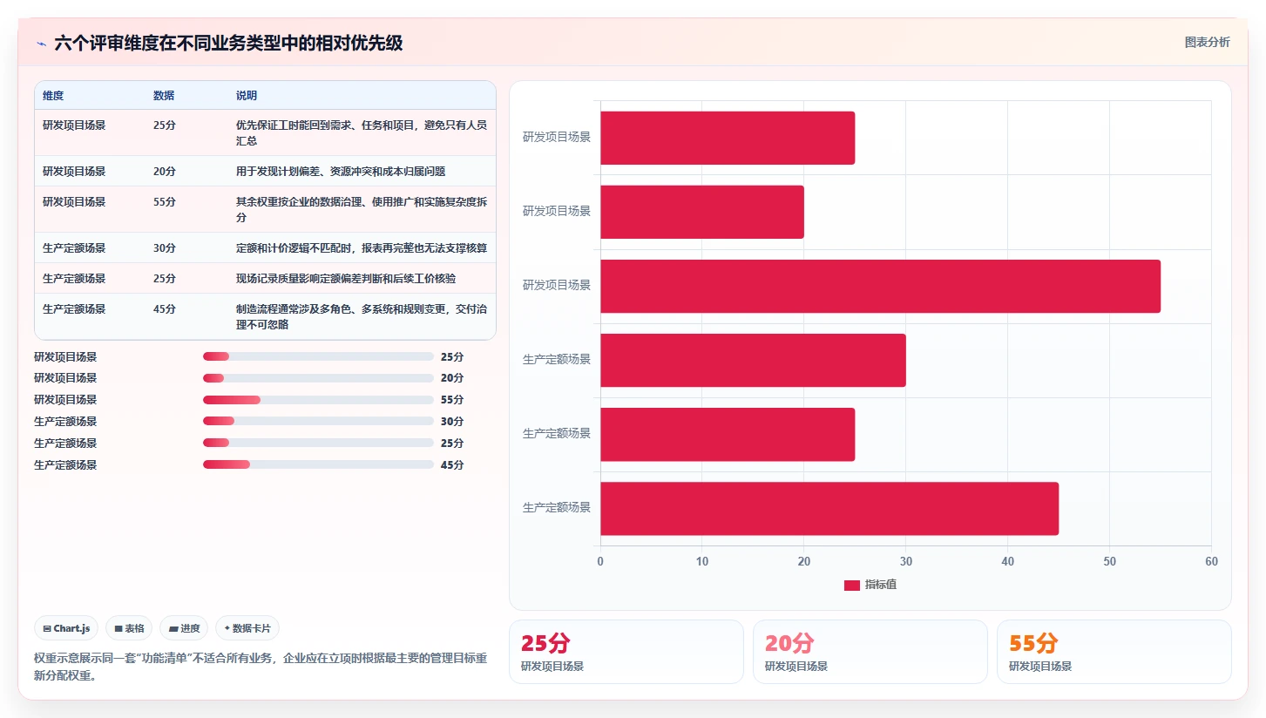Screen dimensions: 1266x718
Task: Open the 图表分析 label in the header
Action: [x=1207, y=42]
